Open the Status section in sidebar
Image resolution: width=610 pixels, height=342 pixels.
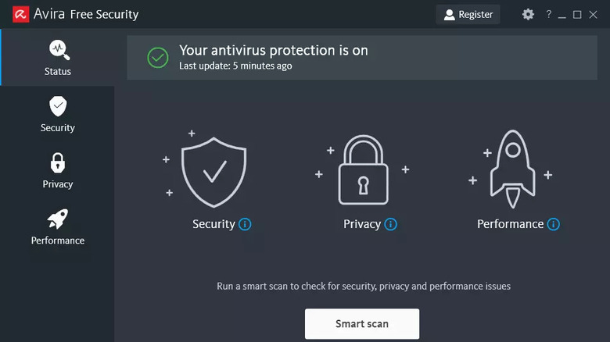[x=58, y=58]
